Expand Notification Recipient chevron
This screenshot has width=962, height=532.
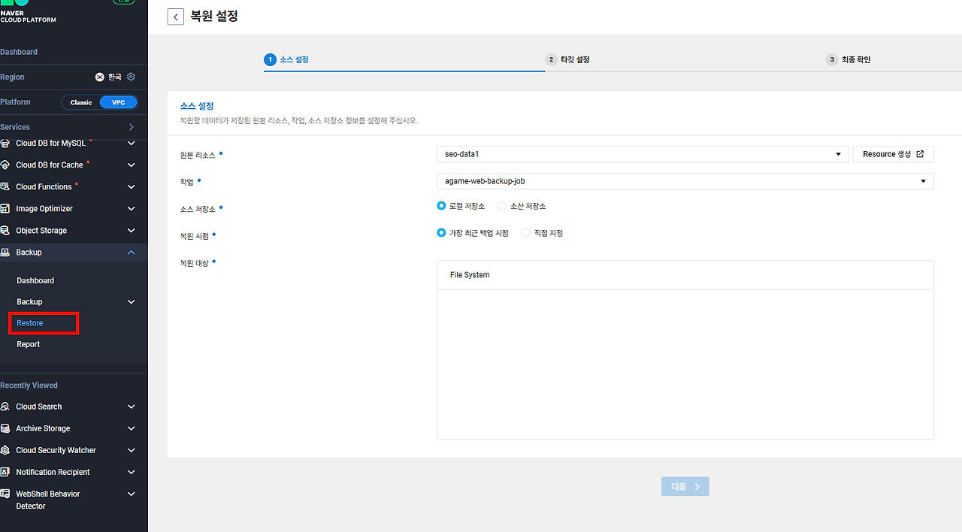tap(132, 472)
